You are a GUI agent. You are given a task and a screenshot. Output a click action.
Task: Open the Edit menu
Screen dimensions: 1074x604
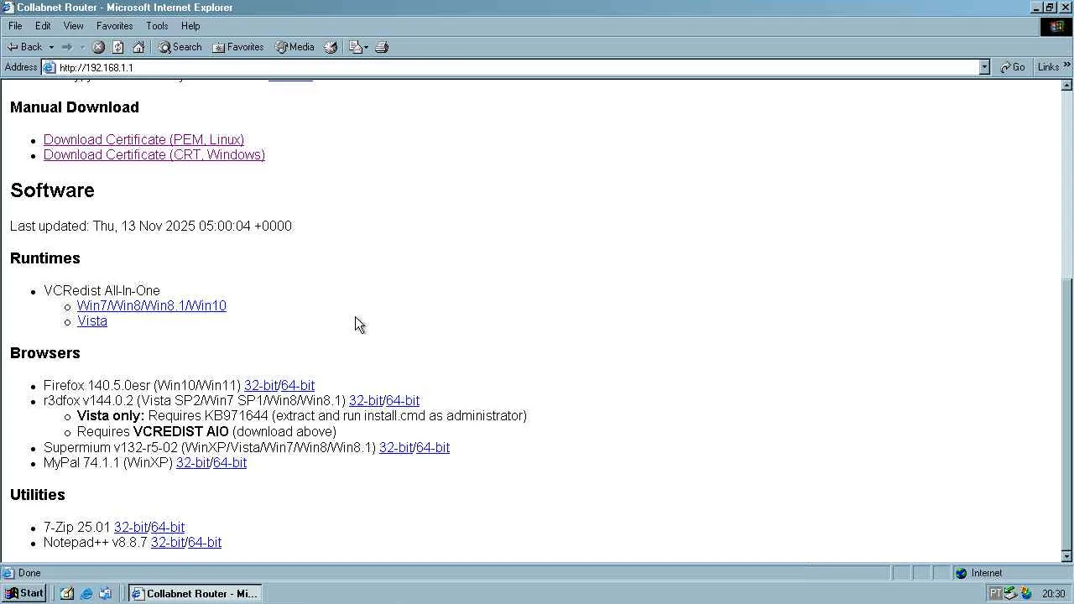click(x=43, y=26)
